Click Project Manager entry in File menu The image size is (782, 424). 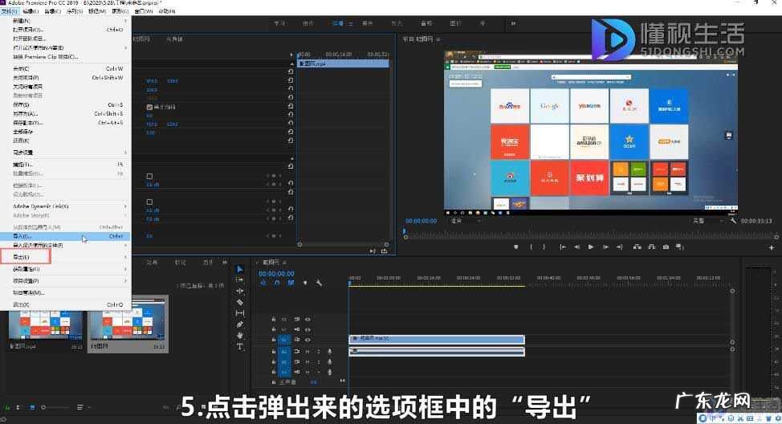65,293
